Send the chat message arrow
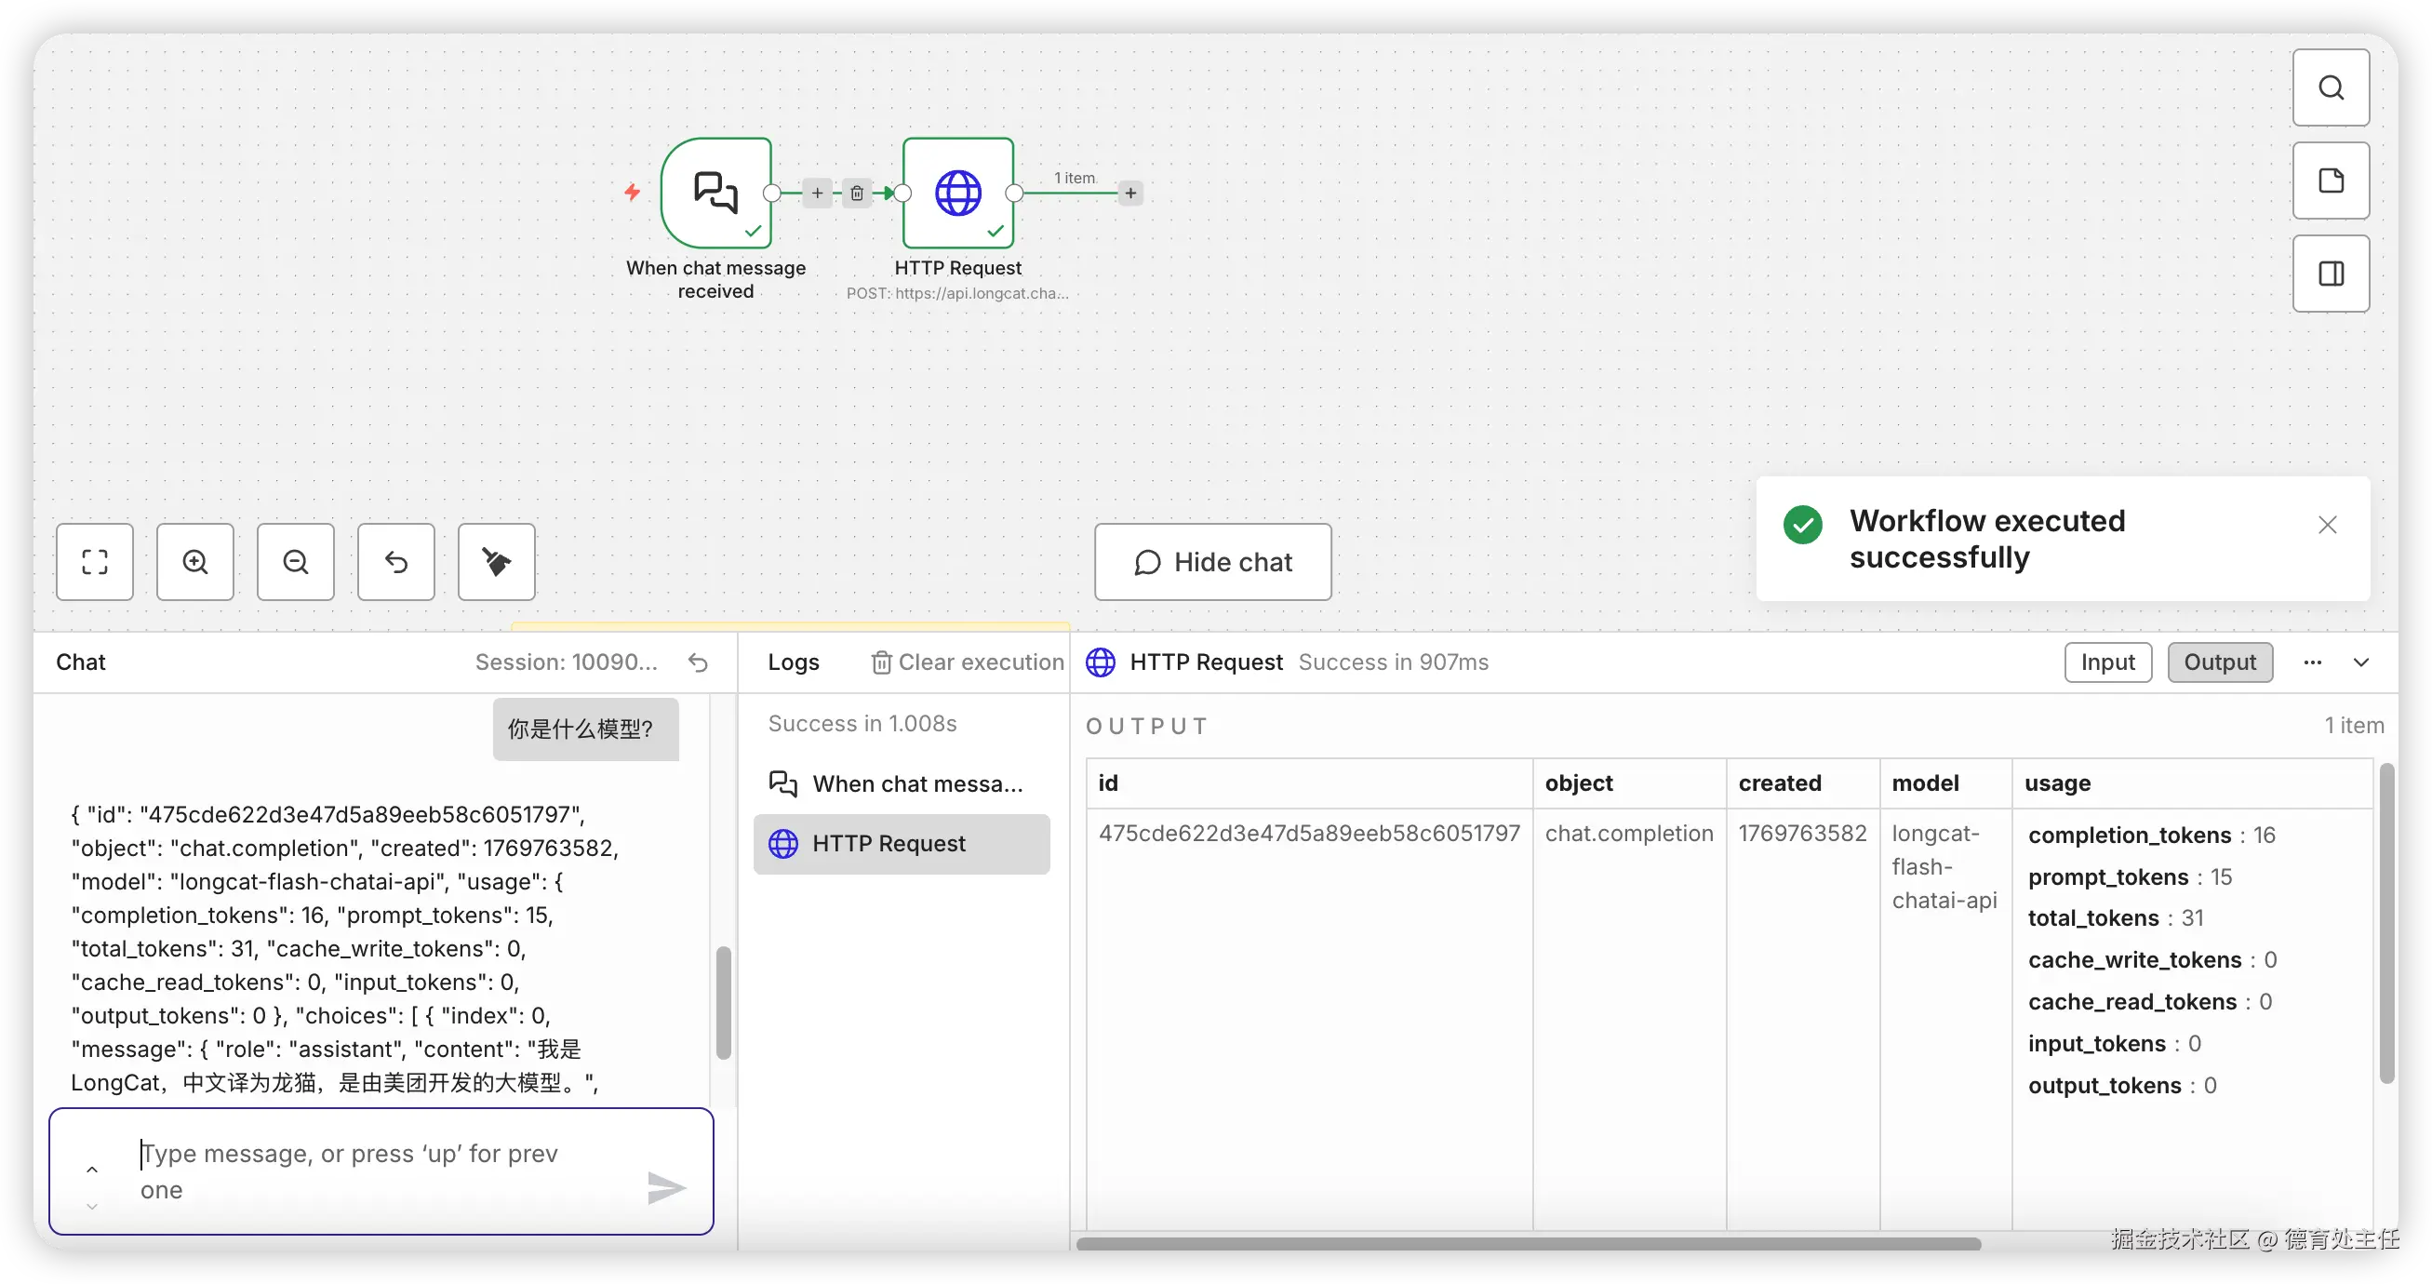Viewport: 2432px width, 1284px height. 665,1187
